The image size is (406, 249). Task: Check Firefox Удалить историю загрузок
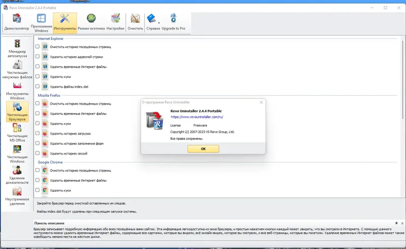[x=38, y=133]
